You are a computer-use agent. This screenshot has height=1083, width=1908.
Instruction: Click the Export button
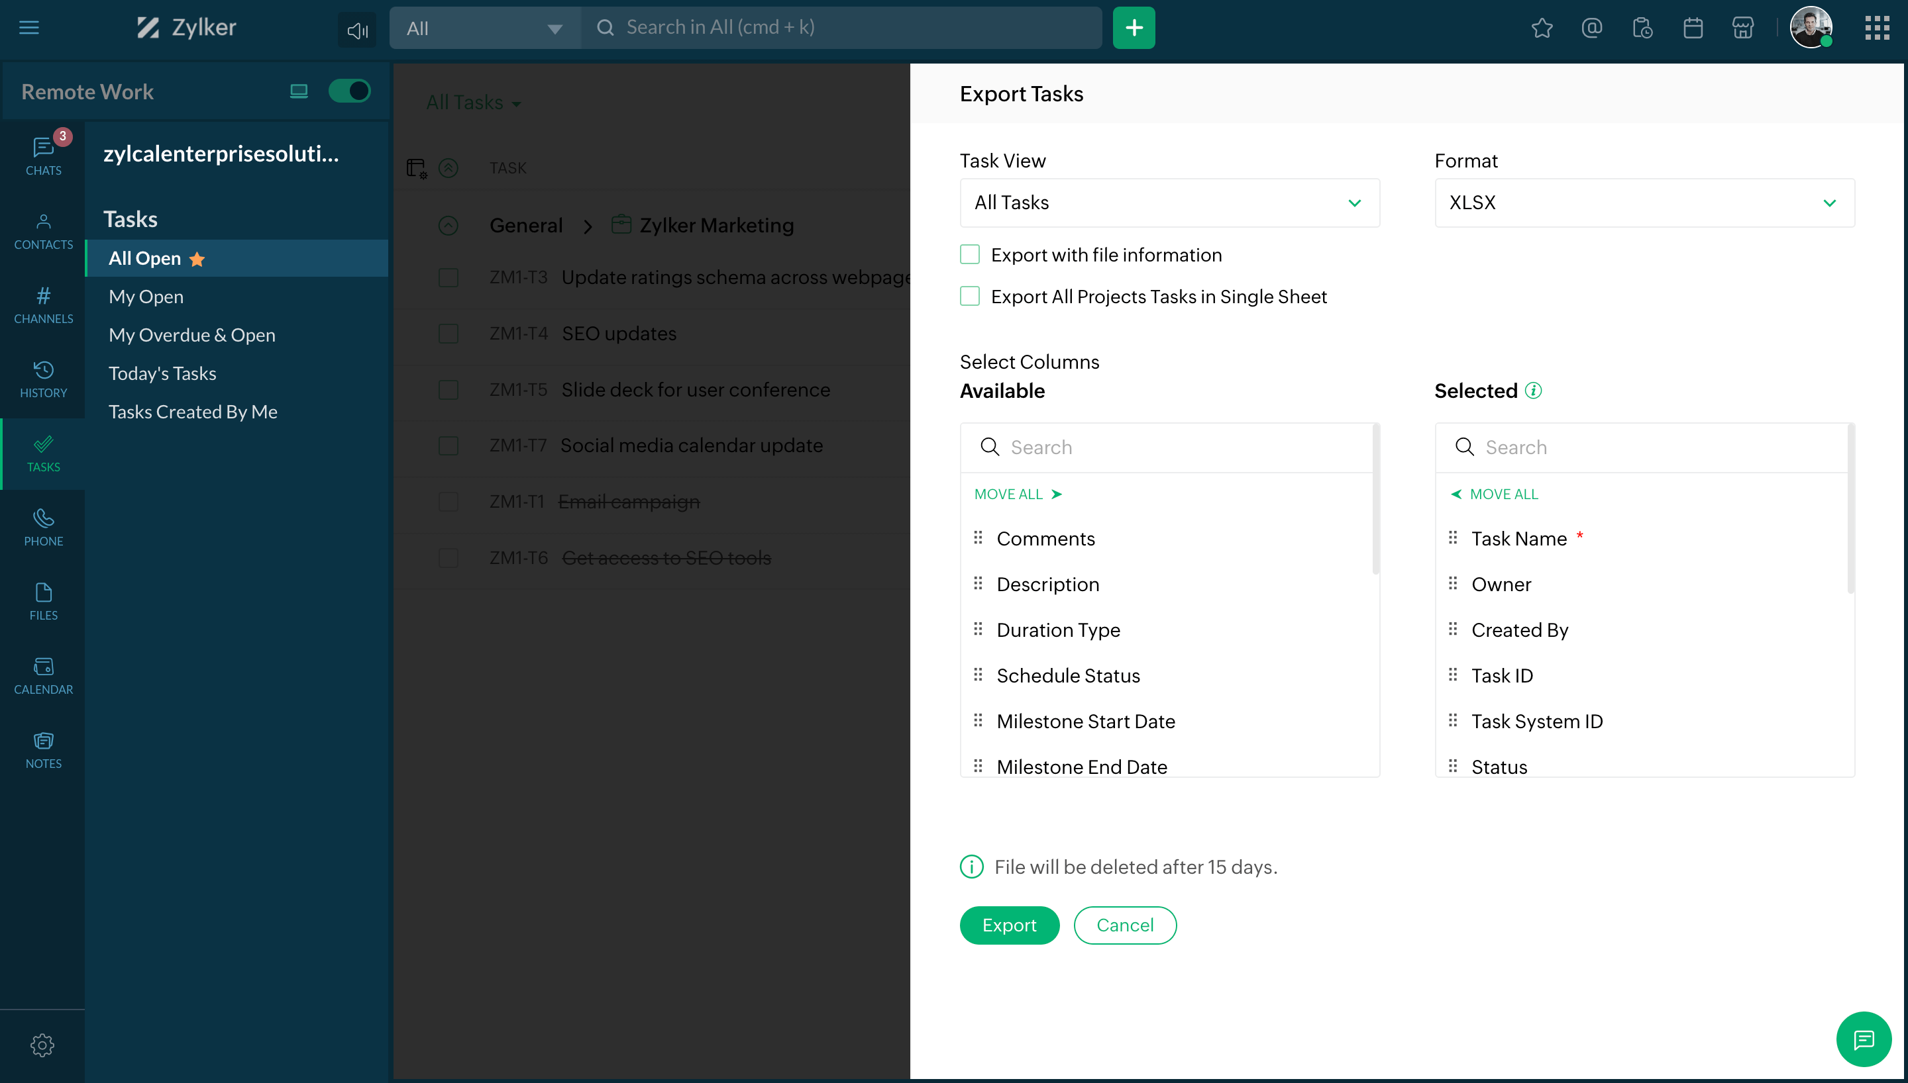(x=1009, y=925)
